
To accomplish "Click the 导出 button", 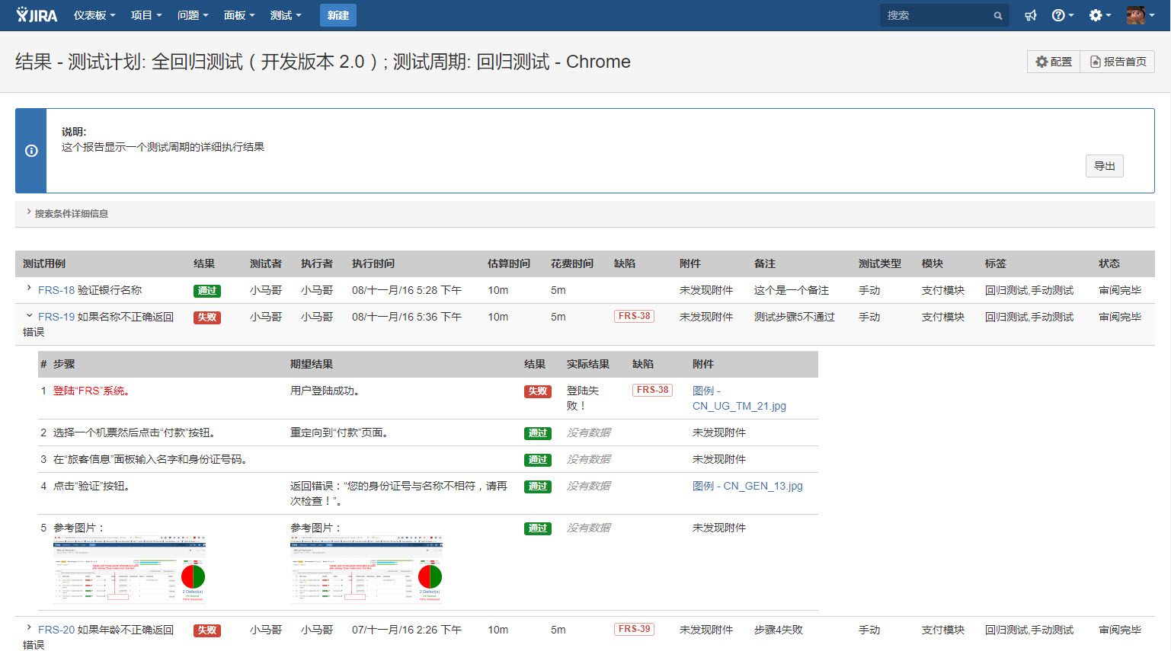I will (1105, 166).
